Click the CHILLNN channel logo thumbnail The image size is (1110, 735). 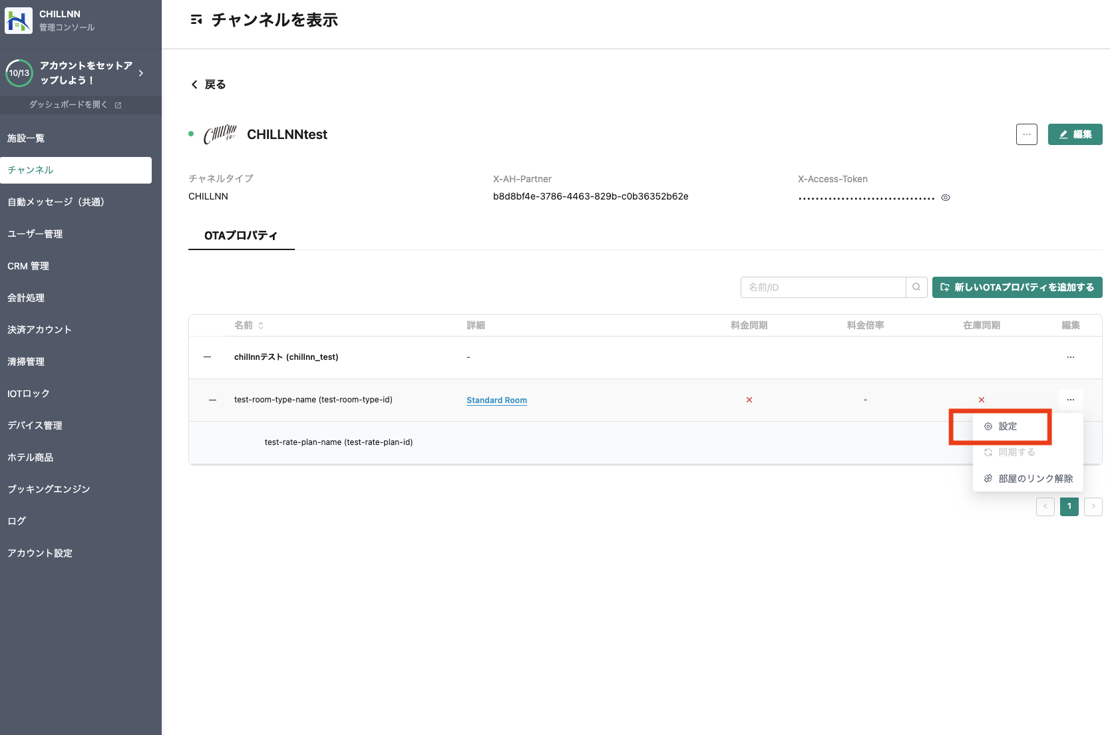pos(220,134)
